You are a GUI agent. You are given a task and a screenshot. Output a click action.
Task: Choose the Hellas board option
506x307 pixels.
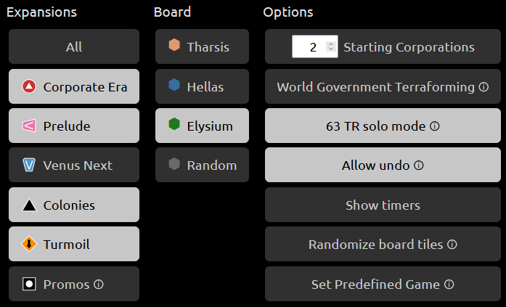(x=202, y=86)
